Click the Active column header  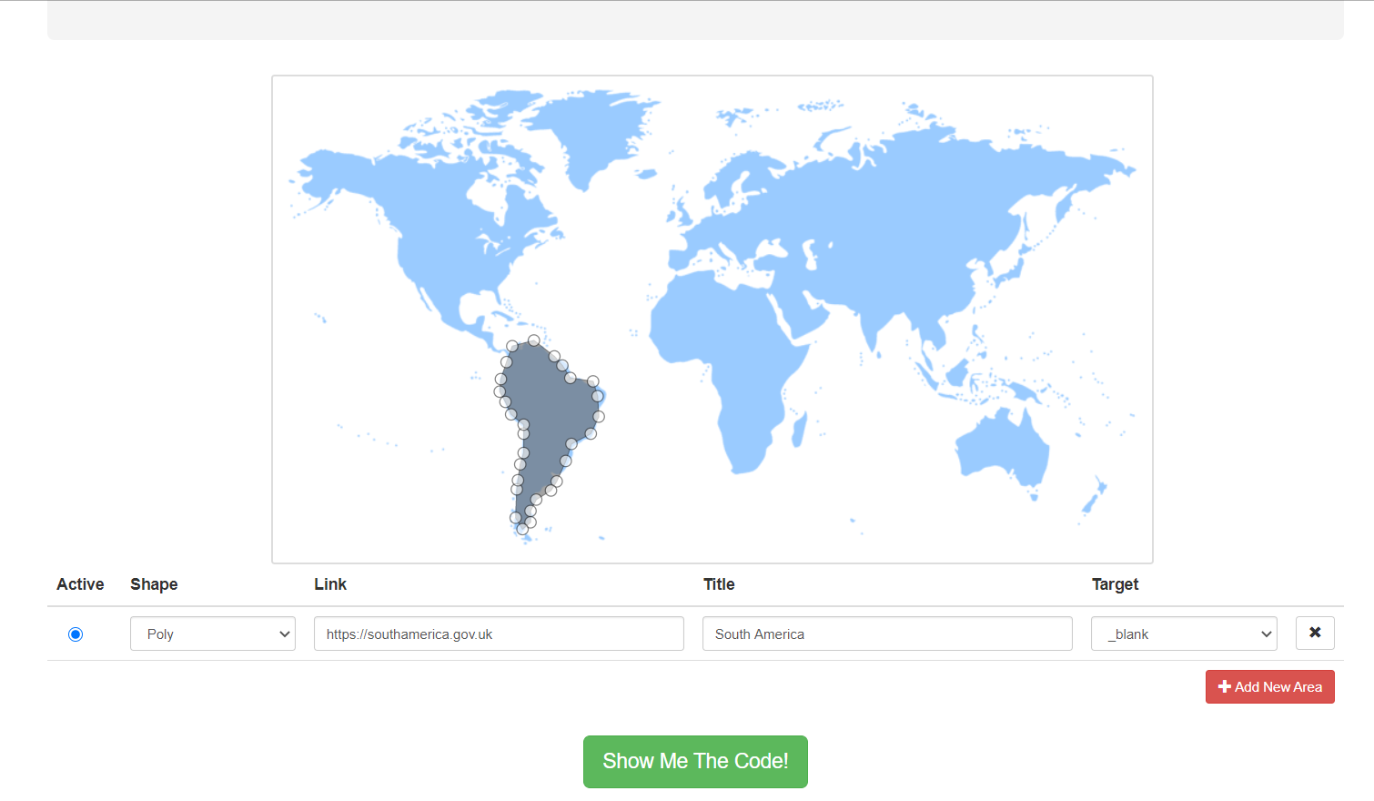click(x=80, y=584)
